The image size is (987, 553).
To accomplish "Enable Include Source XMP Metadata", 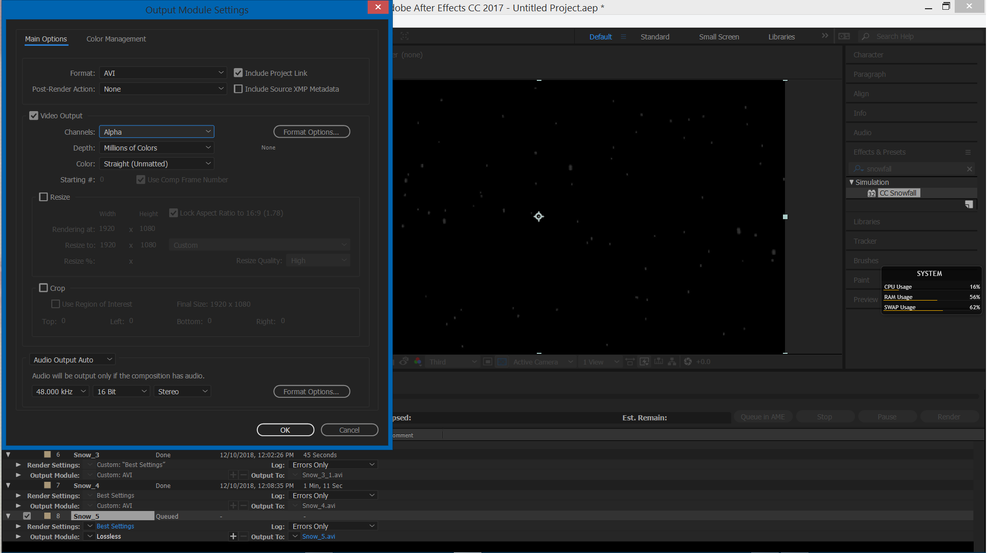I will (x=238, y=89).
